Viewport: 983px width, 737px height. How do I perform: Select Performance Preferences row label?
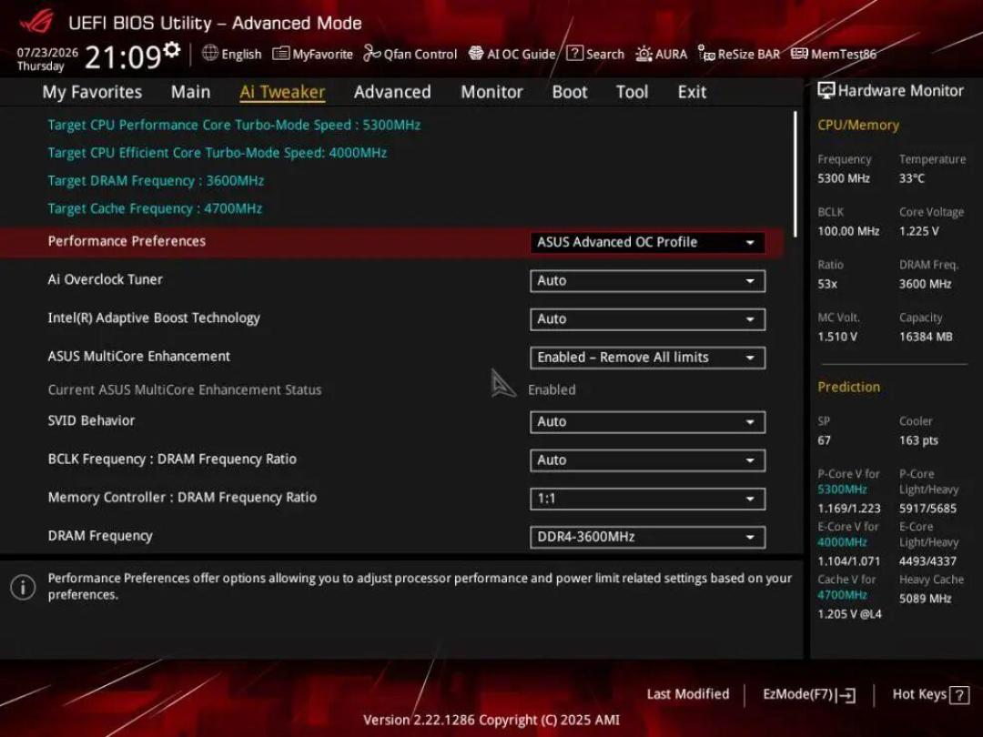pos(127,241)
